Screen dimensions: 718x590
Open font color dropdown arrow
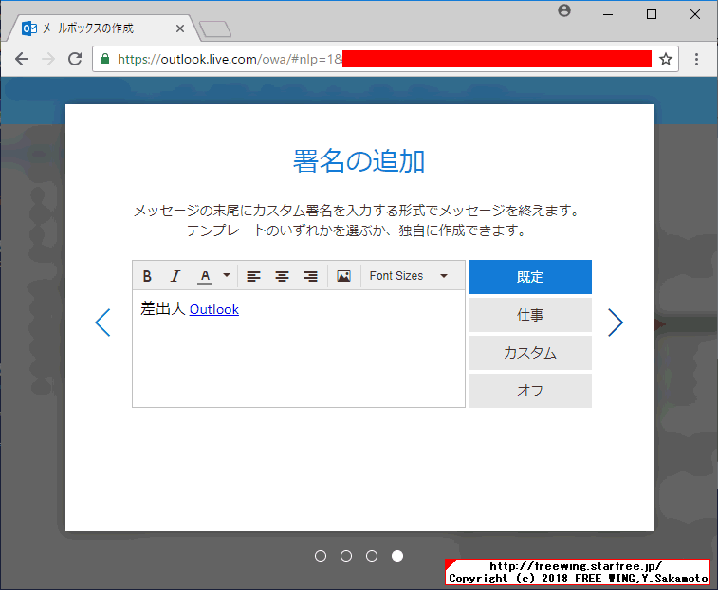(x=226, y=275)
